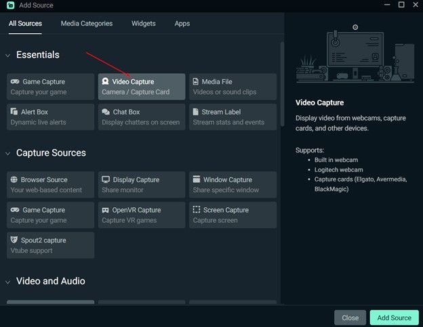Viewport: 423px width, 327px height.
Task: Select the Game Capture gamepad icon under Essentials
Action: pos(15,82)
